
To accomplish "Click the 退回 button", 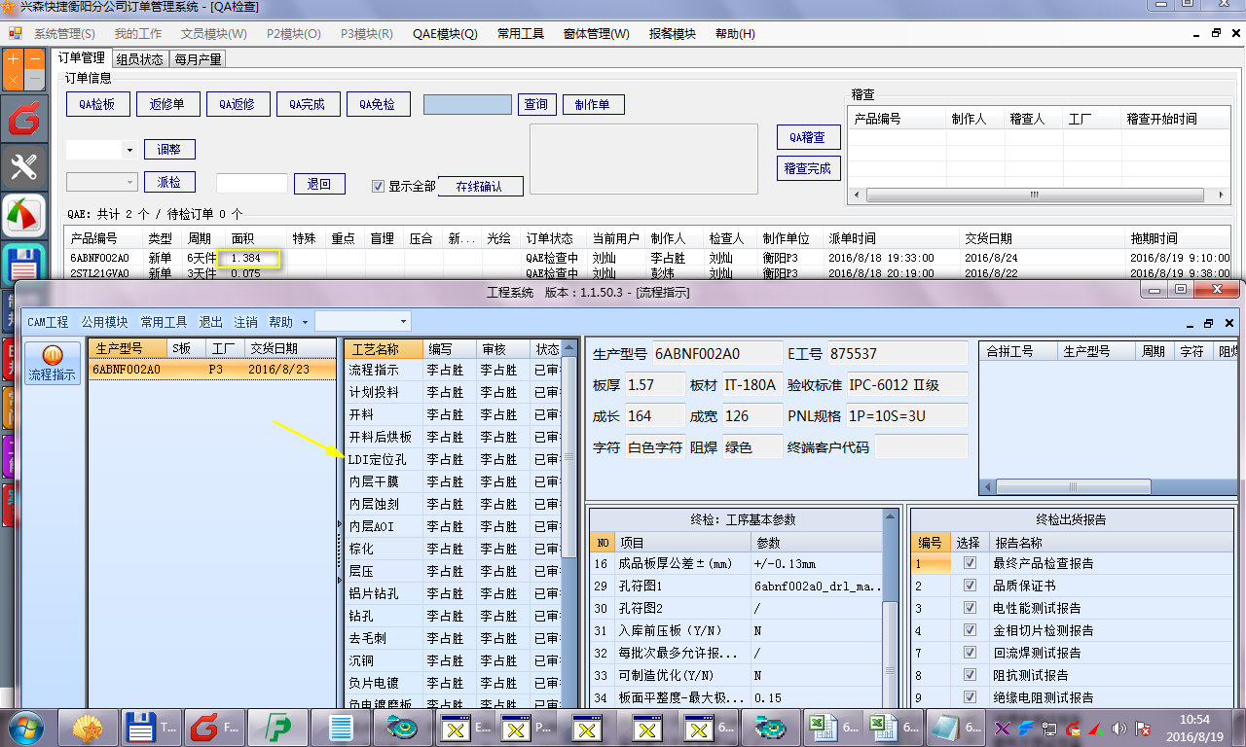I will tap(319, 184).
